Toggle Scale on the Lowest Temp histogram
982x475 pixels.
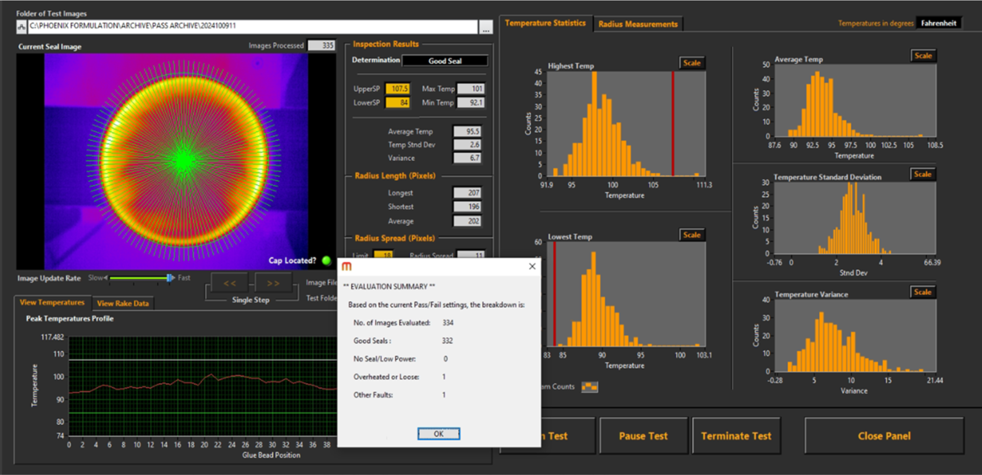click(691, 235)
